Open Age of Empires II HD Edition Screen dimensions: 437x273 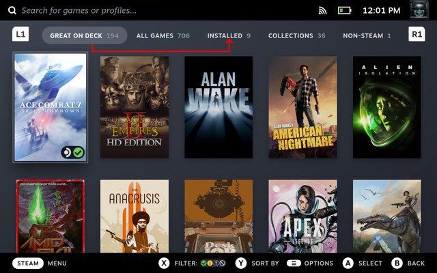pos(135,107)
